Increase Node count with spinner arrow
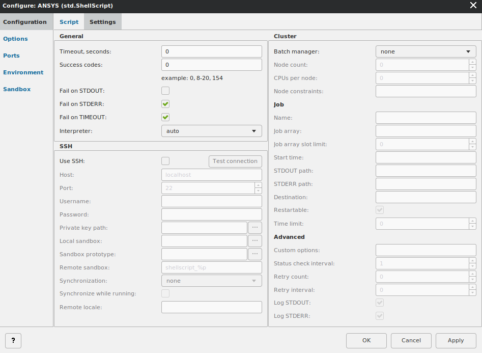 [x=472, y=62]
